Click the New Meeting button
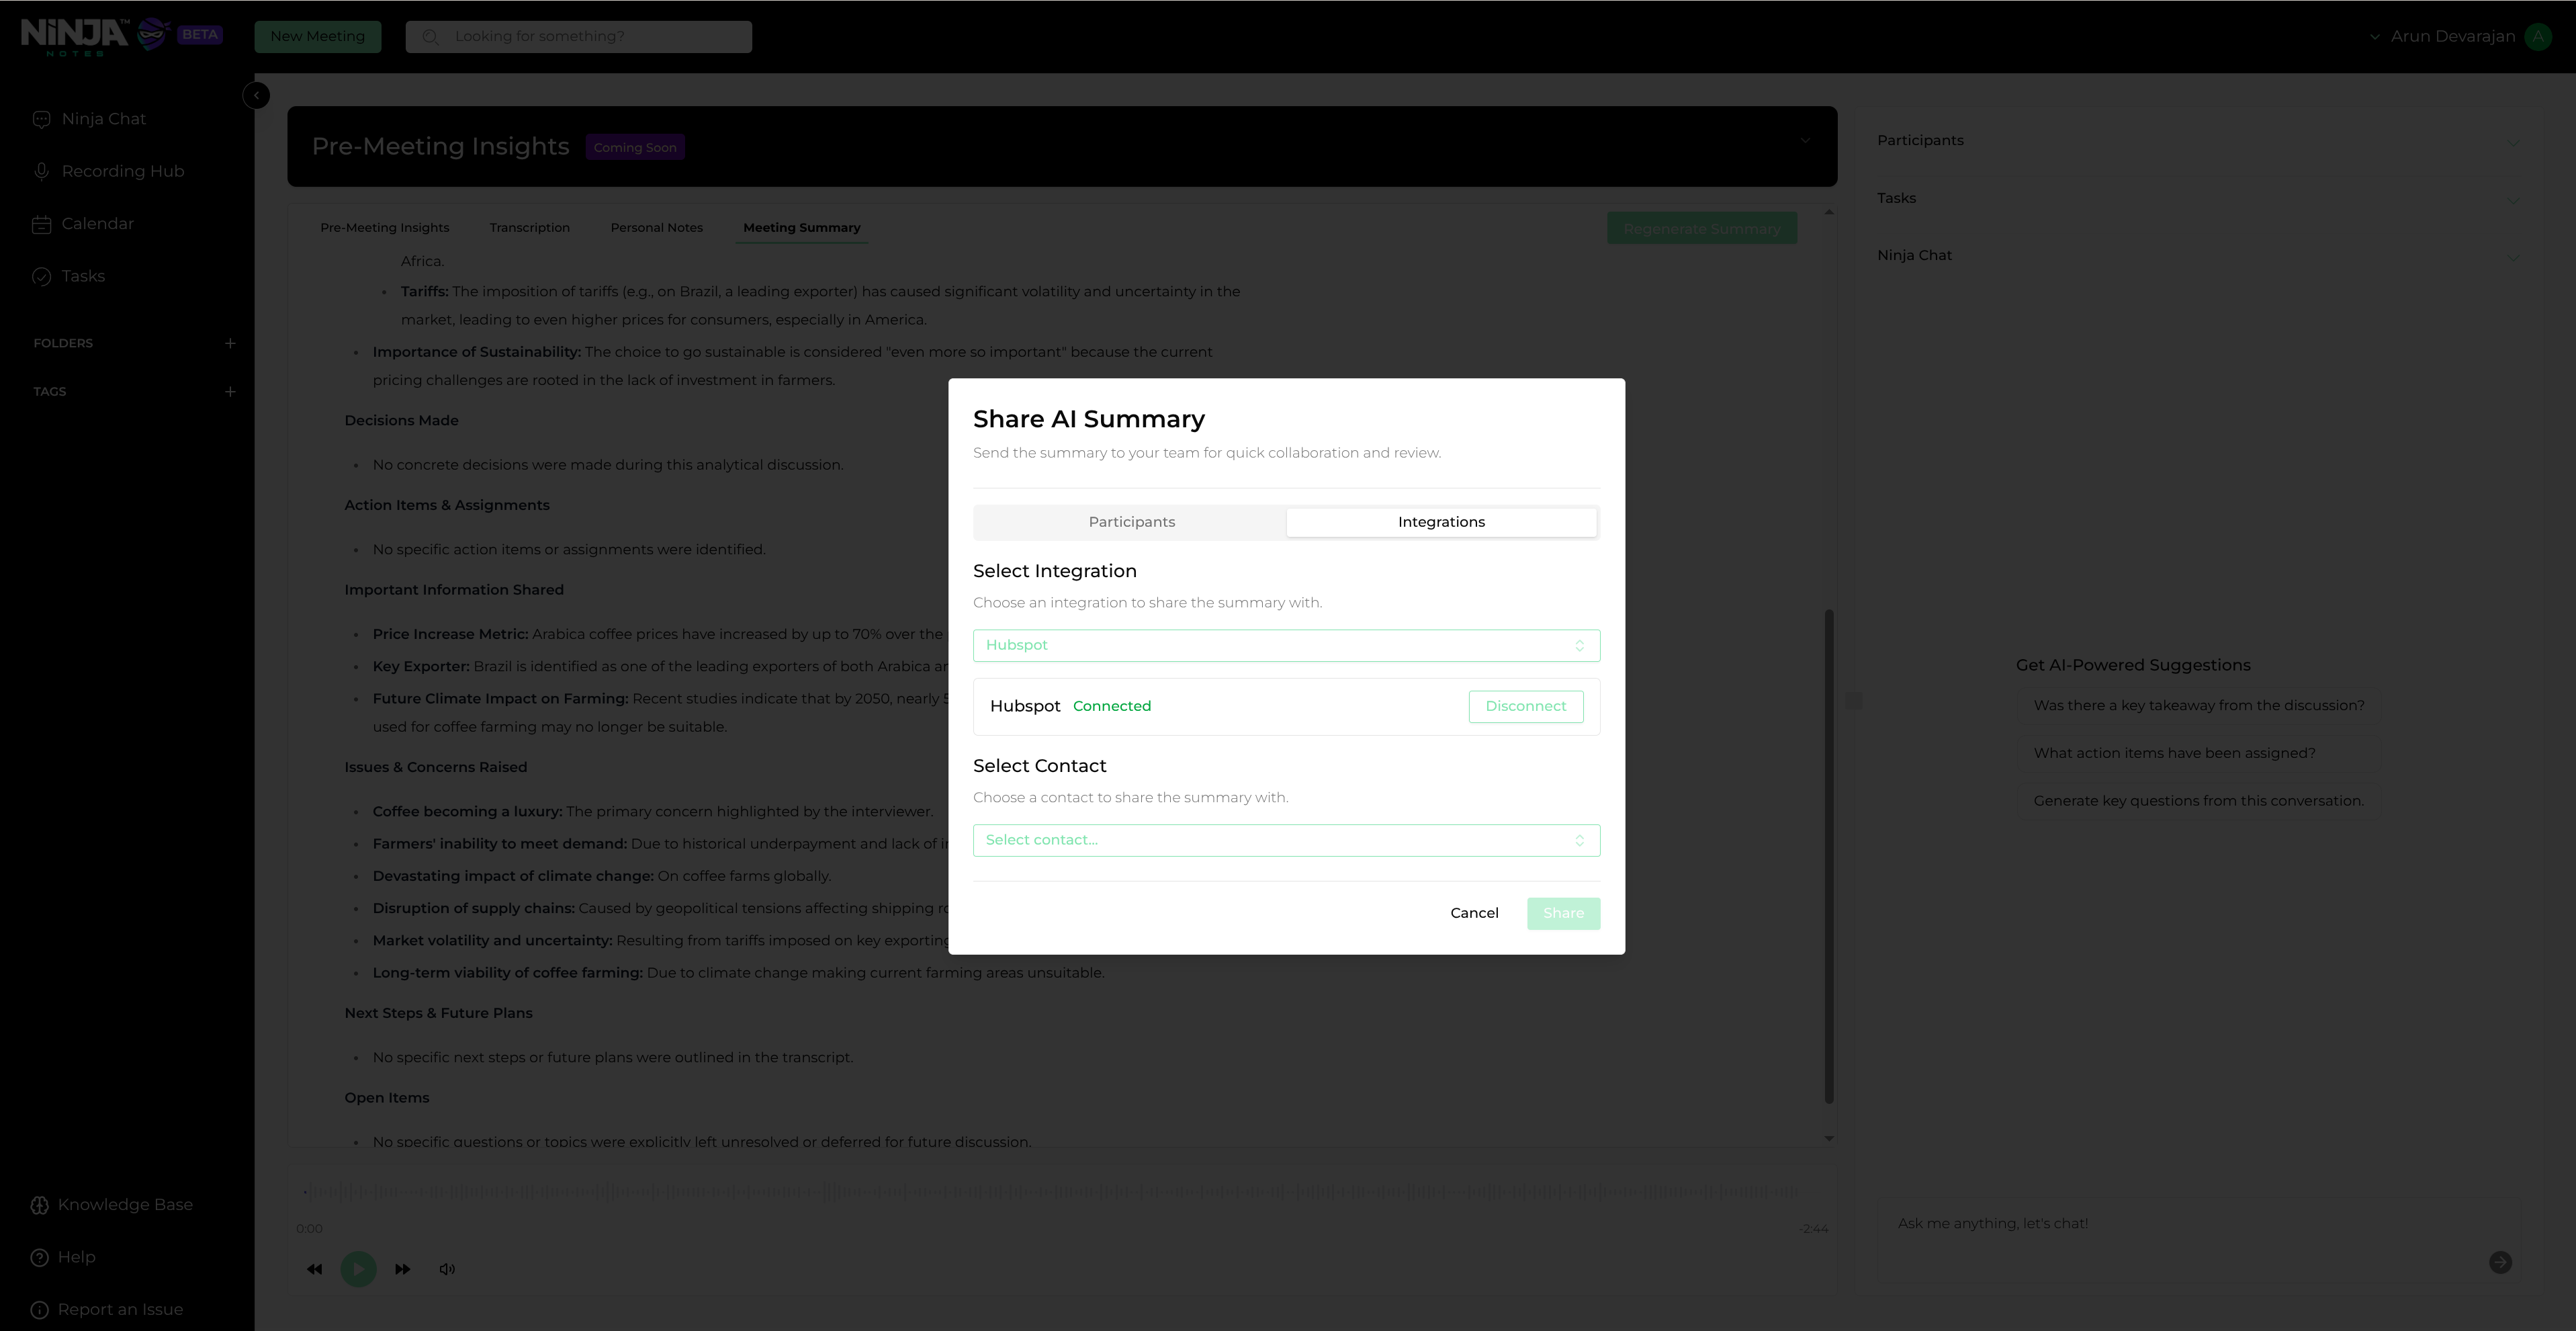2576x1331 pixels. [x=317, y=36]
